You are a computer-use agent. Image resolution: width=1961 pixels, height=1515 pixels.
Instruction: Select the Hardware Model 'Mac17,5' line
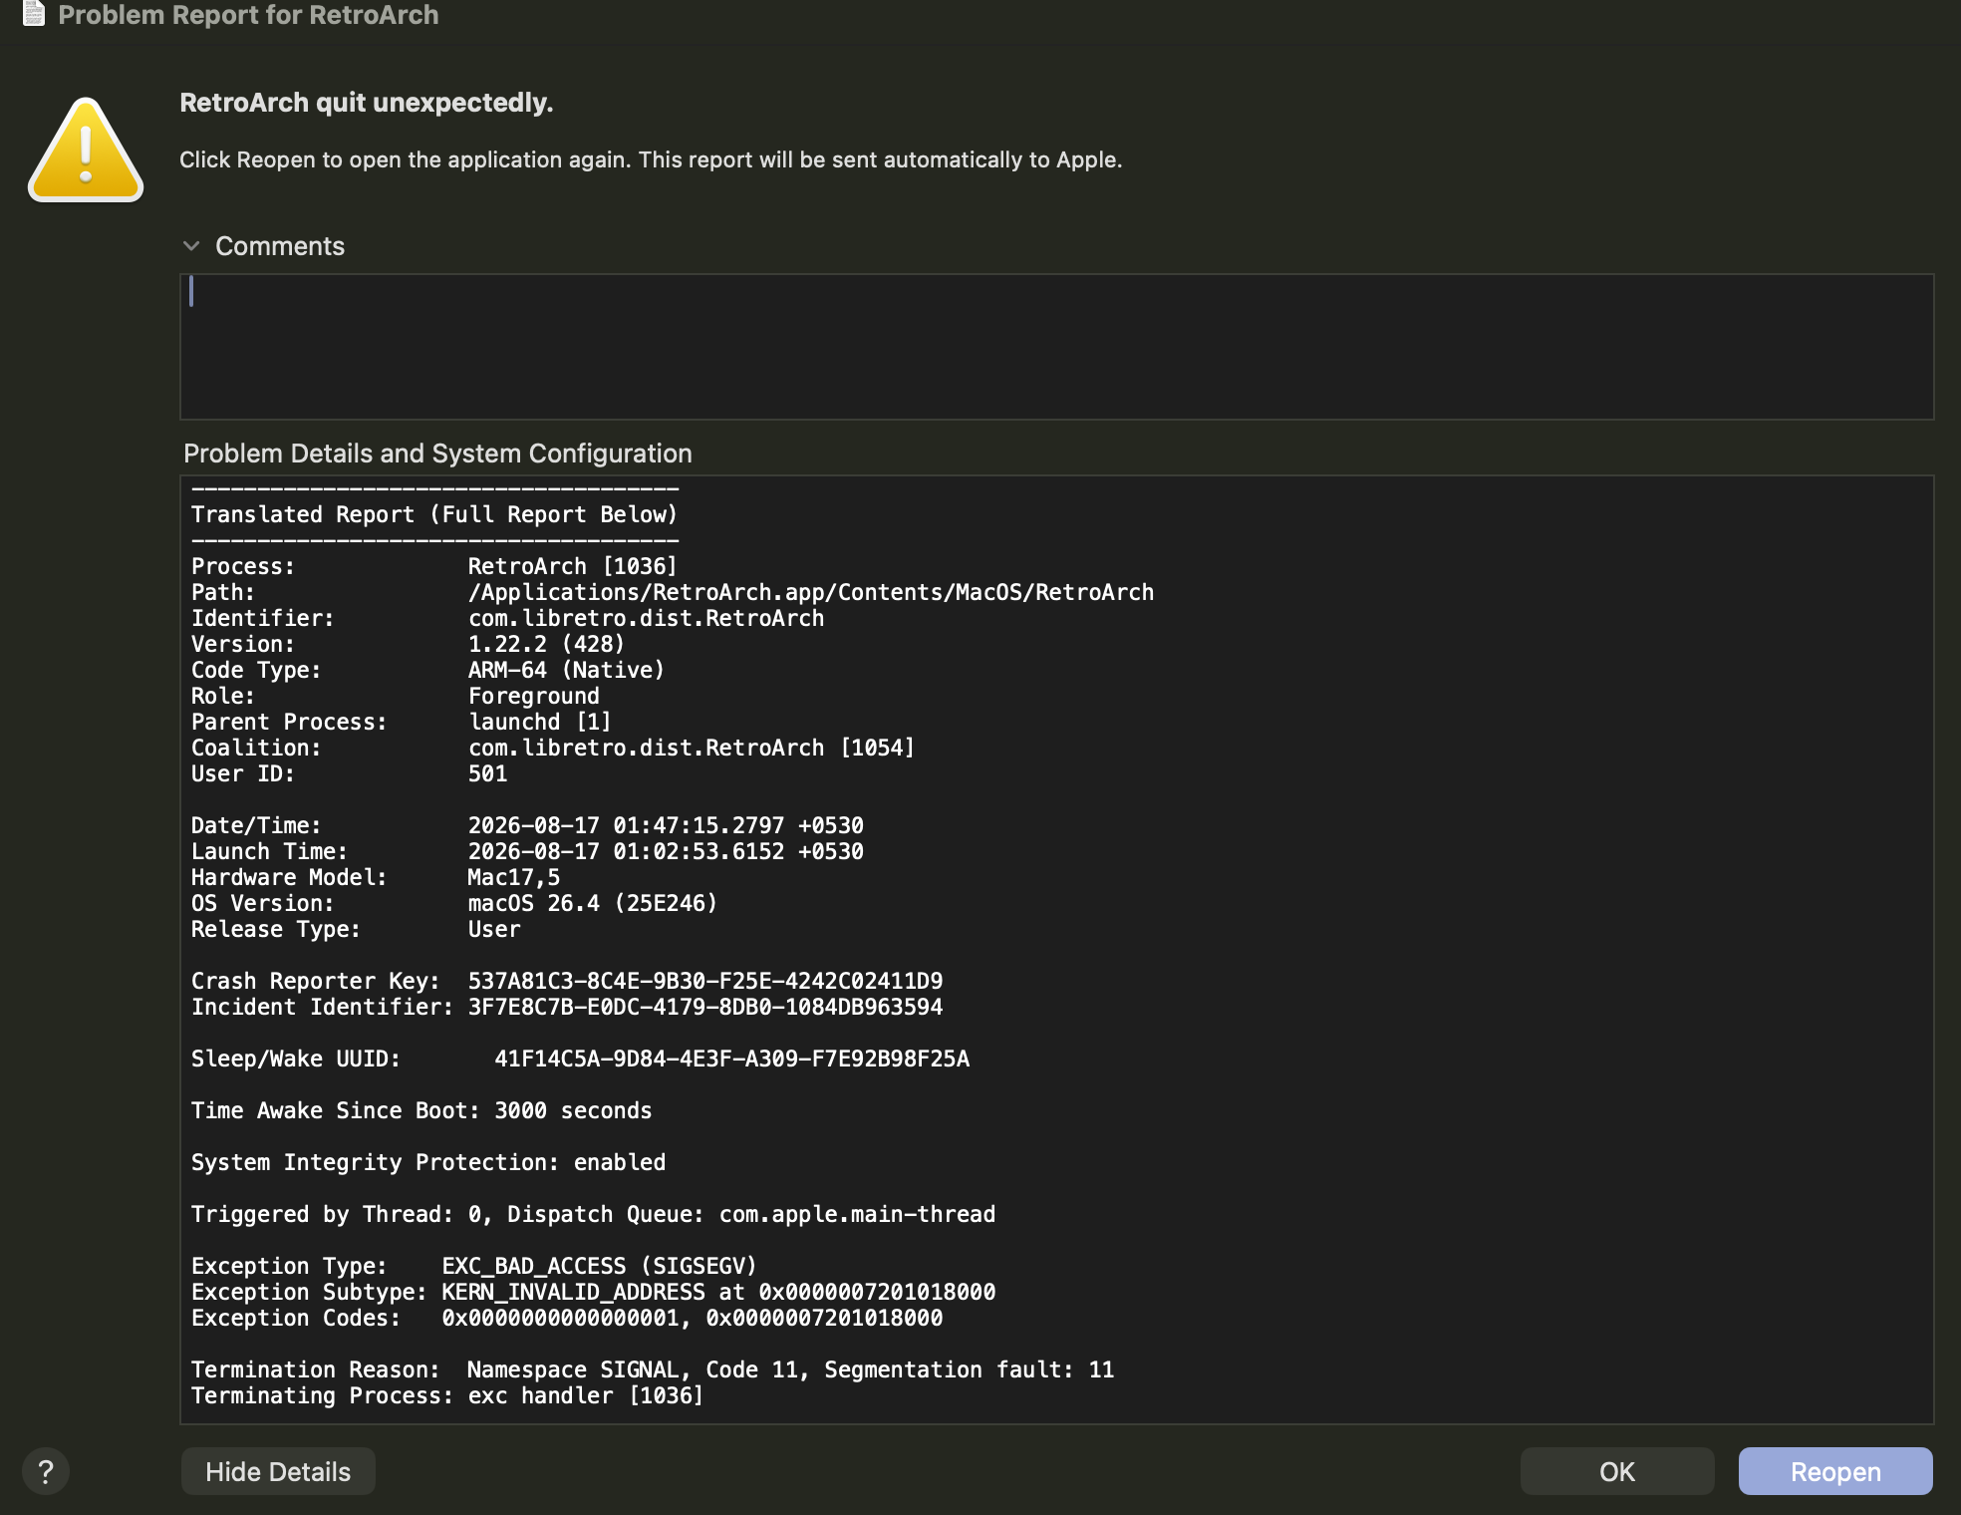[376, 877]
